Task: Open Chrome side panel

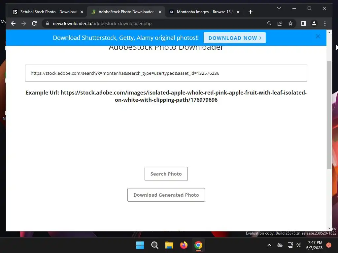Action: pyautogui.click(x=304, y=23)
